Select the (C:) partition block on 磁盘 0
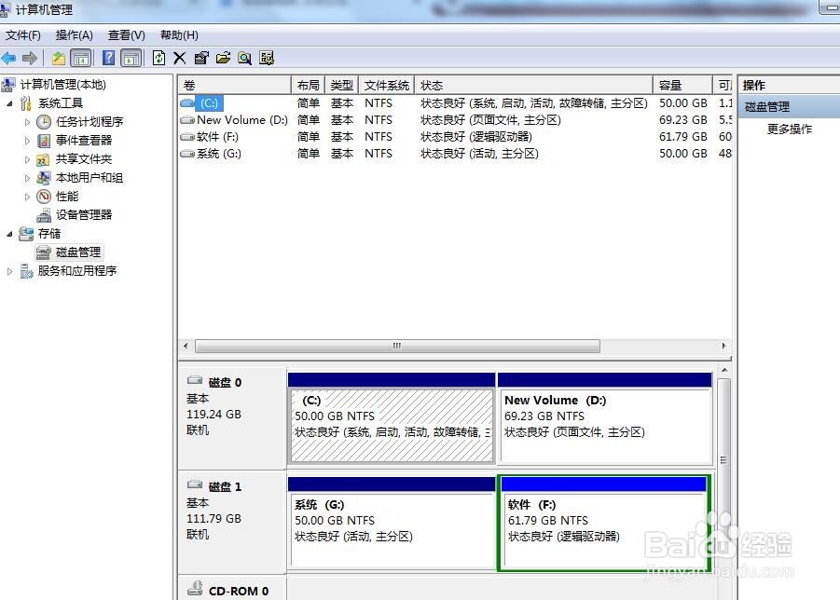 [392, 418]
